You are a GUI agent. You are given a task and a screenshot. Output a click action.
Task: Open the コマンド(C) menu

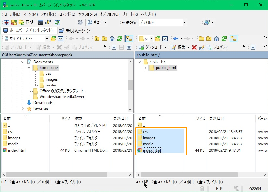(67, 14)
